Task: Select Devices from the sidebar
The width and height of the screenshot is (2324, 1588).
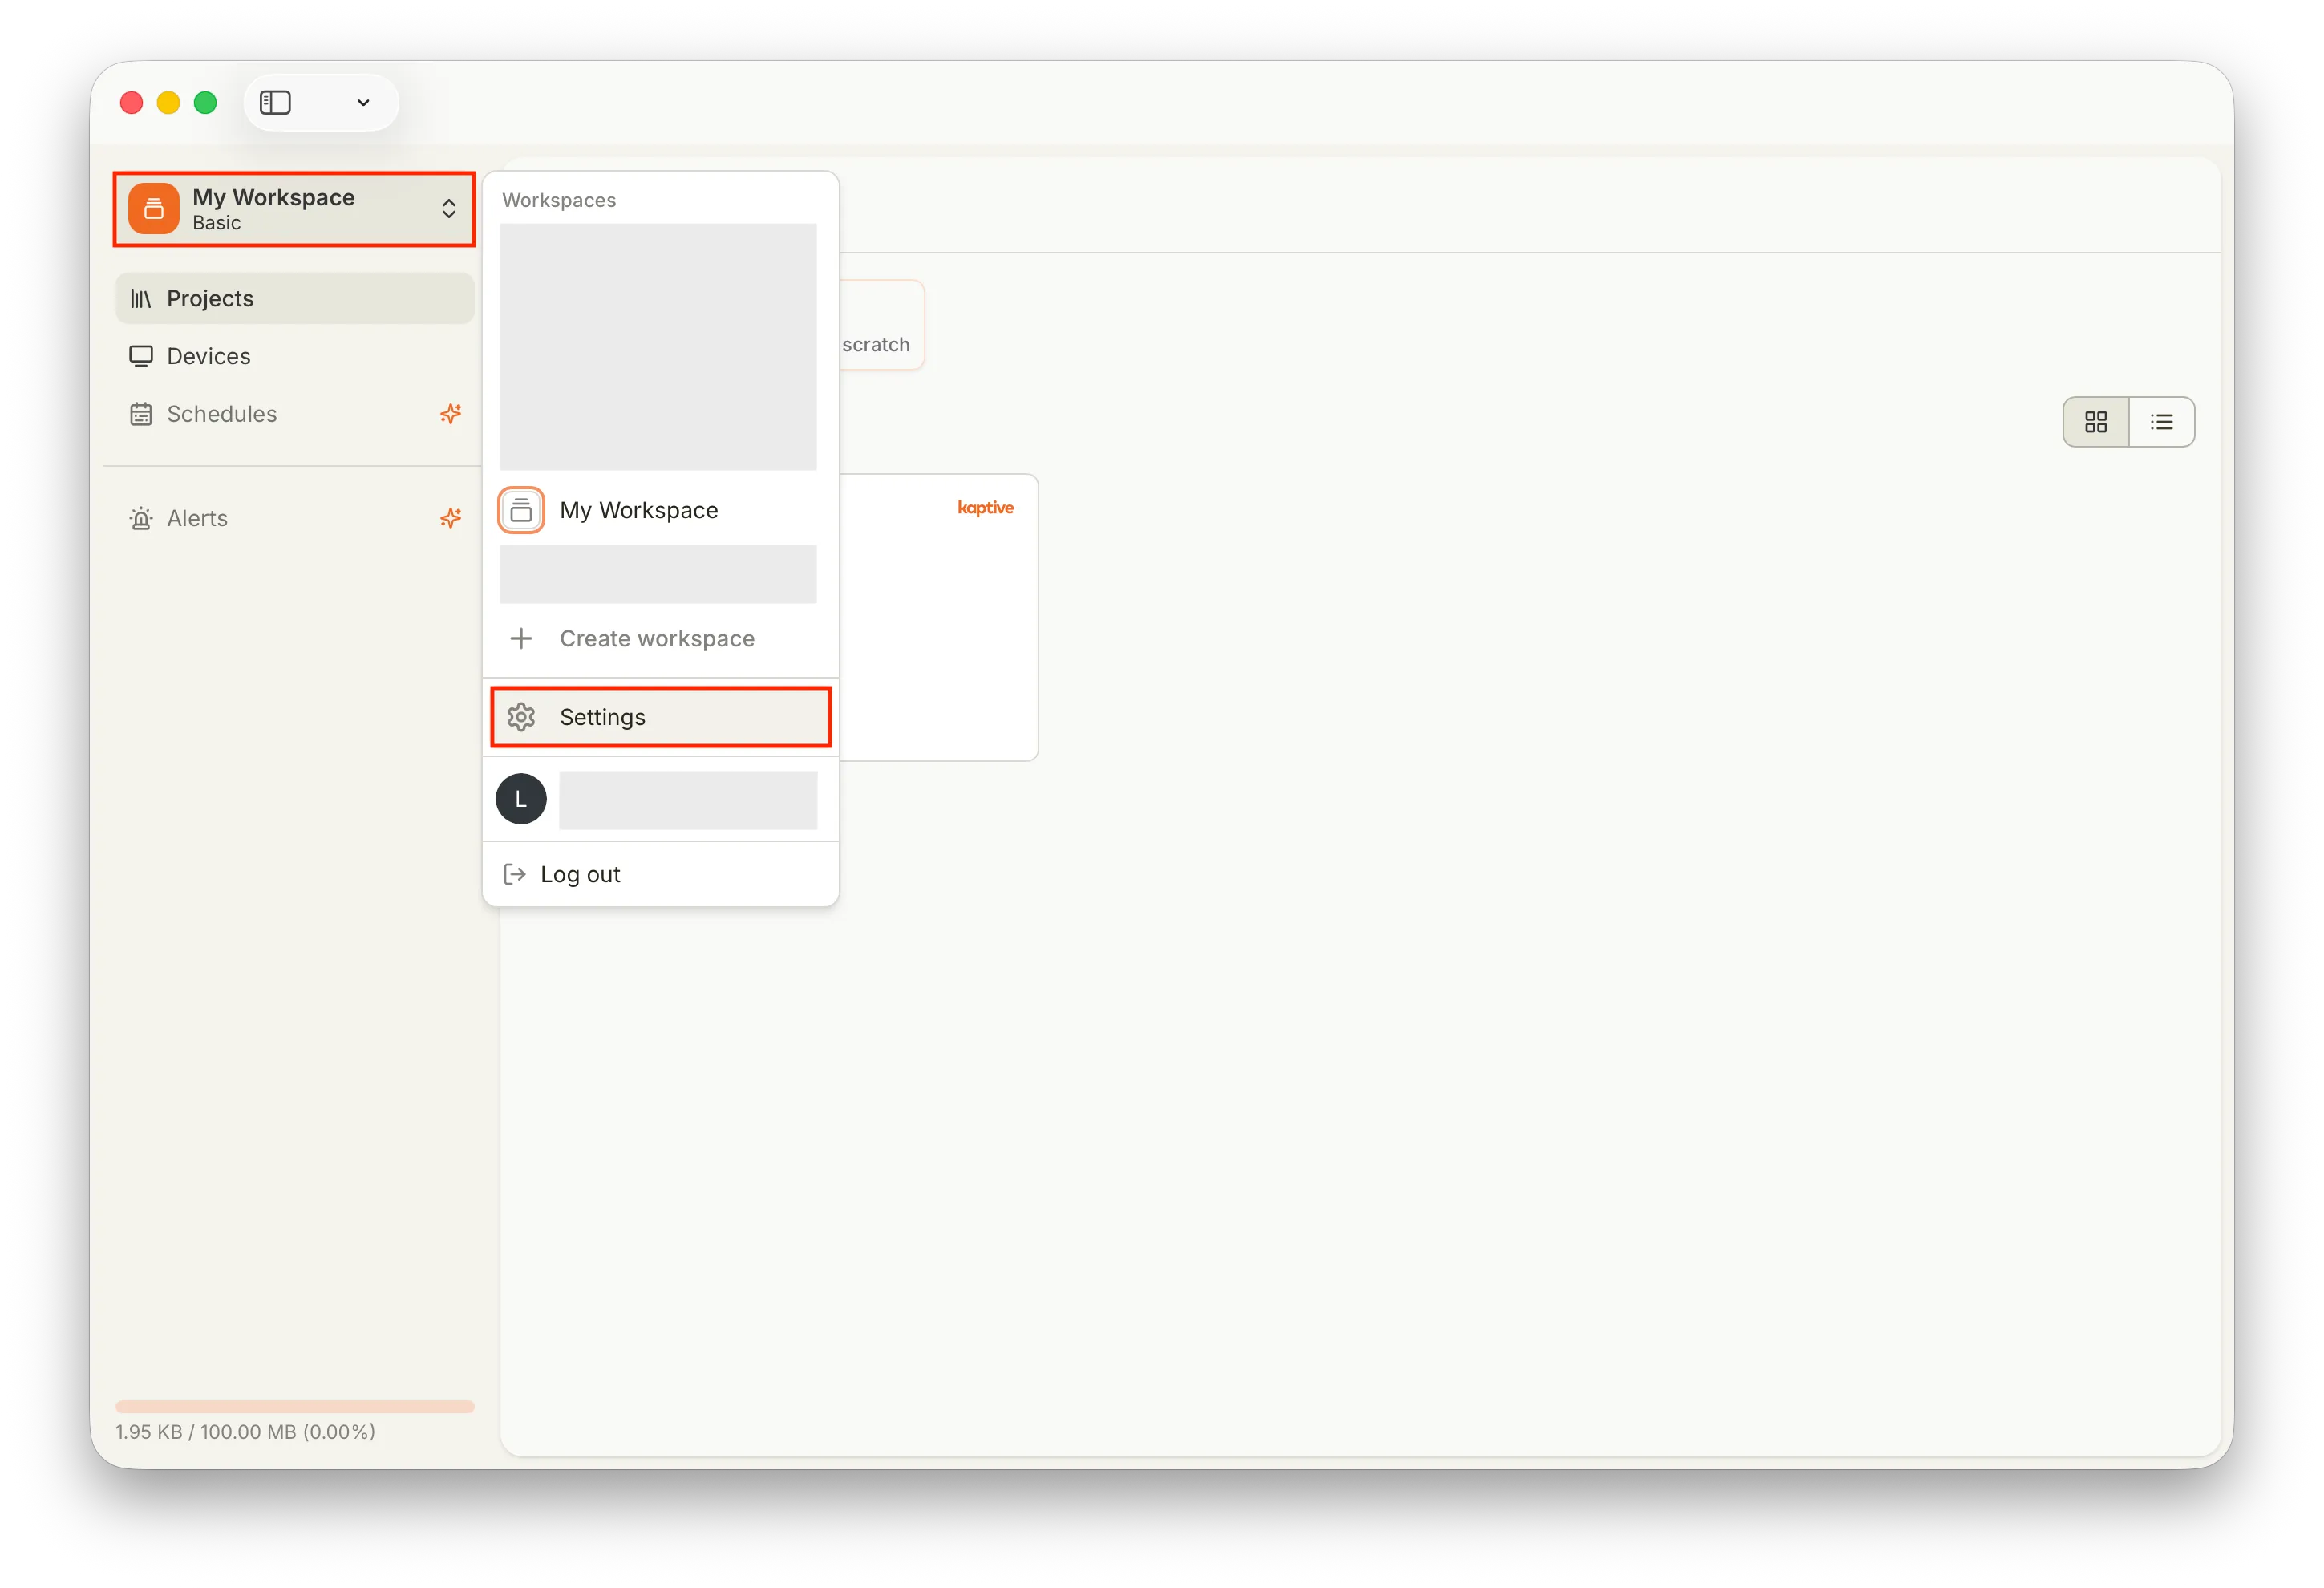Action: (208, 356)
